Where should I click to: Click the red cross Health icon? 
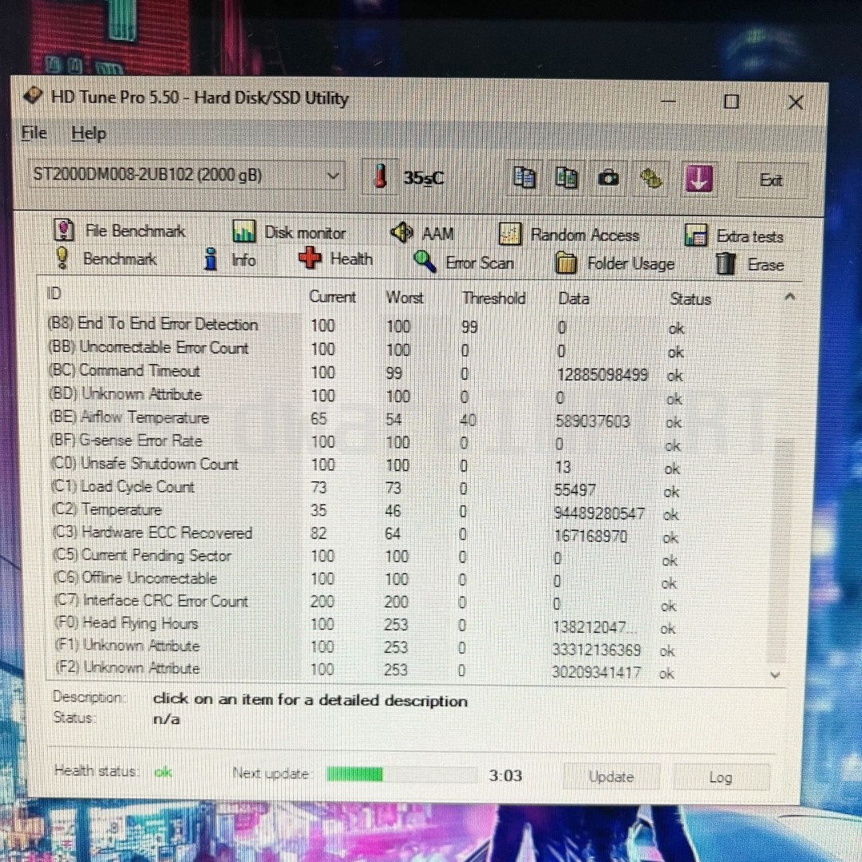(310, 257)
